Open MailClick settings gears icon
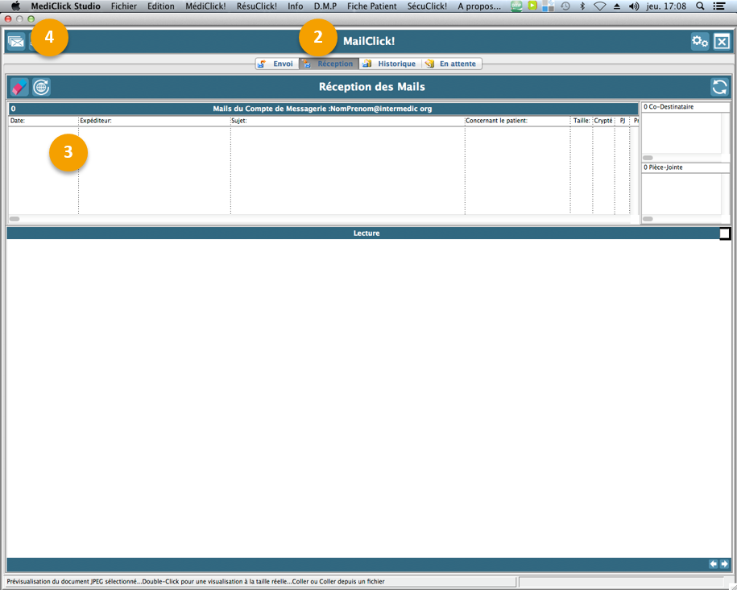This screenshot has height=590, width=737. click(x=700, y=42)
